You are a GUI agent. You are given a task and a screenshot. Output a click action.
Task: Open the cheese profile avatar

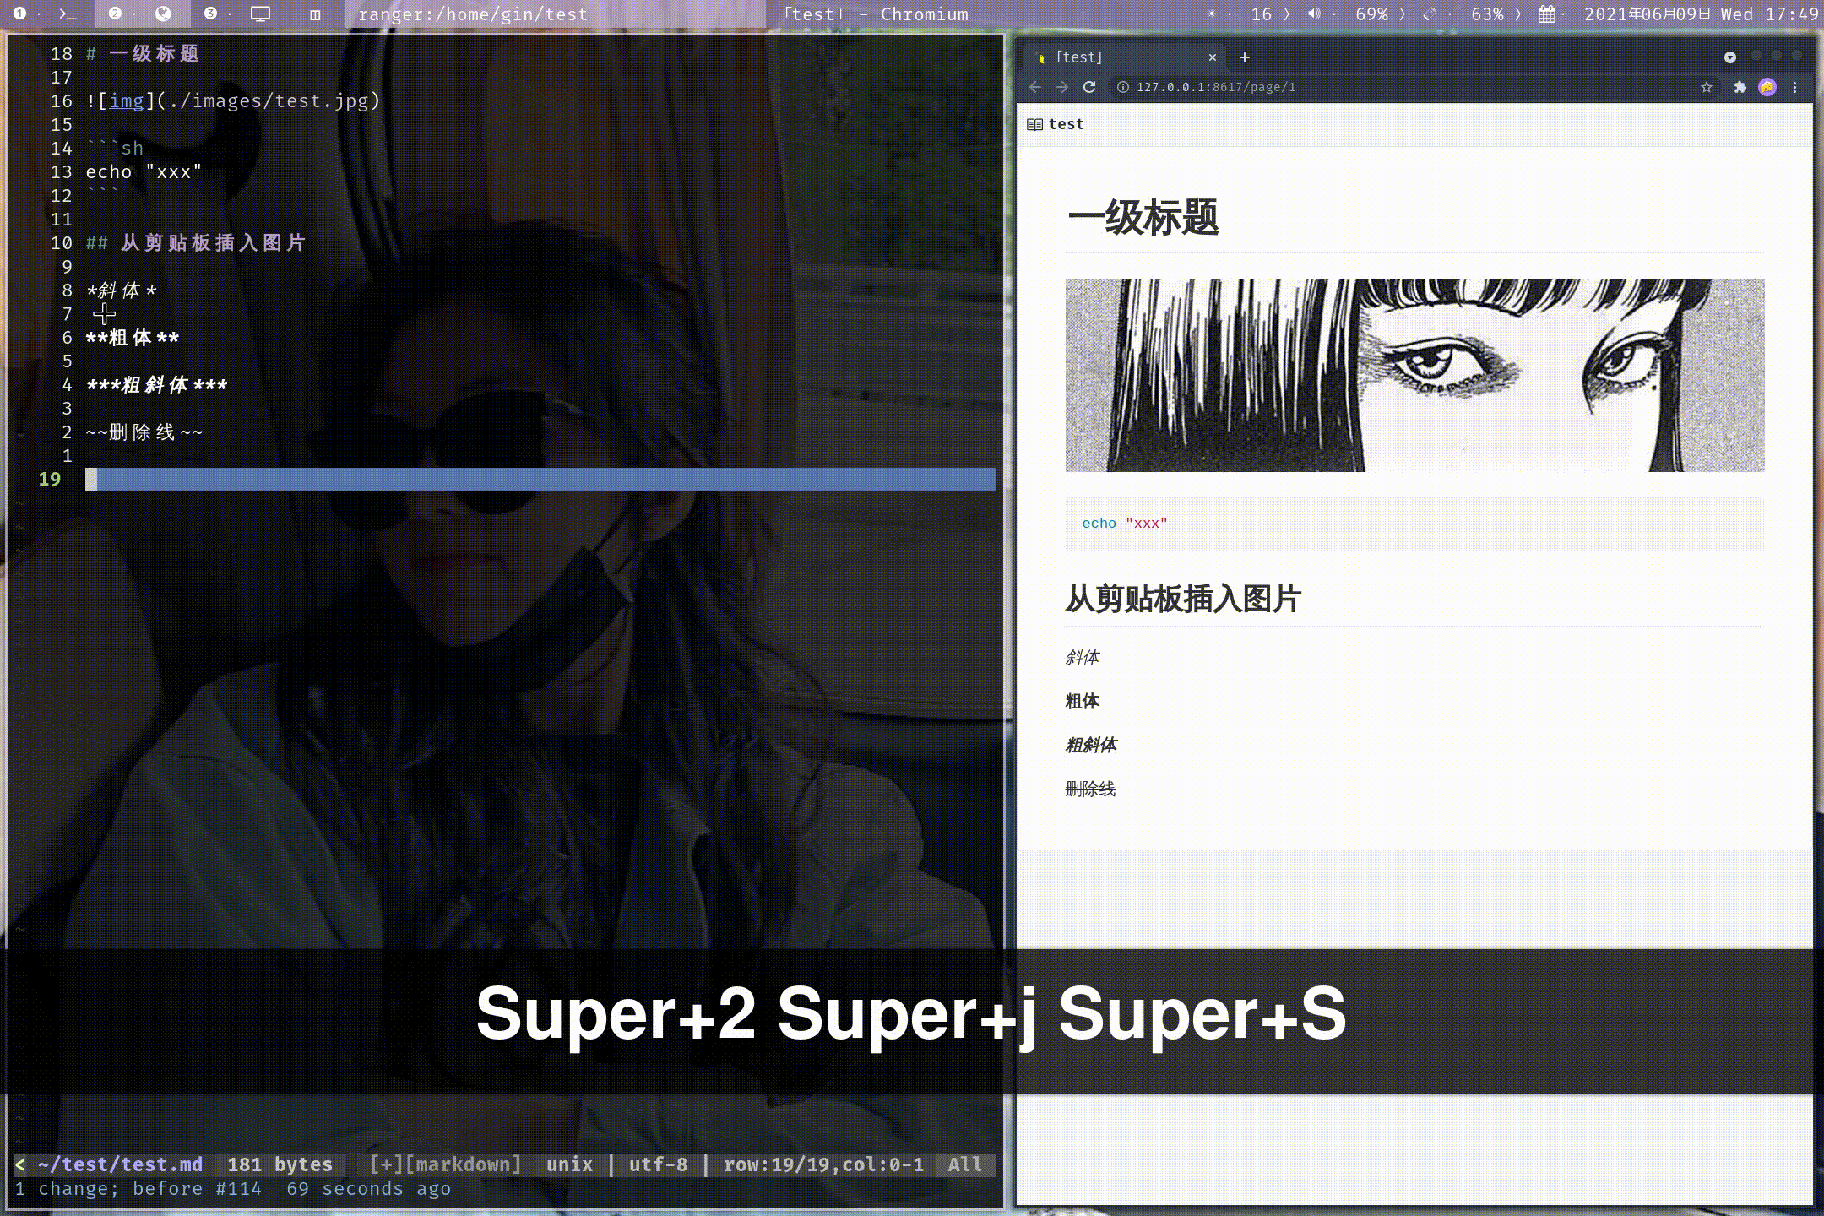pyautogui.click(x=1767, y=87)
